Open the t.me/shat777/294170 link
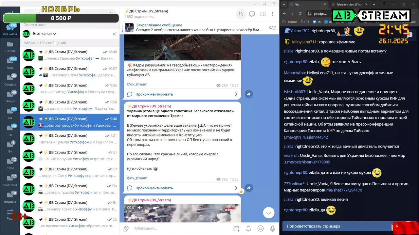Screen dimensions: 419x235 pyautogui.click(x=343, y=190)
